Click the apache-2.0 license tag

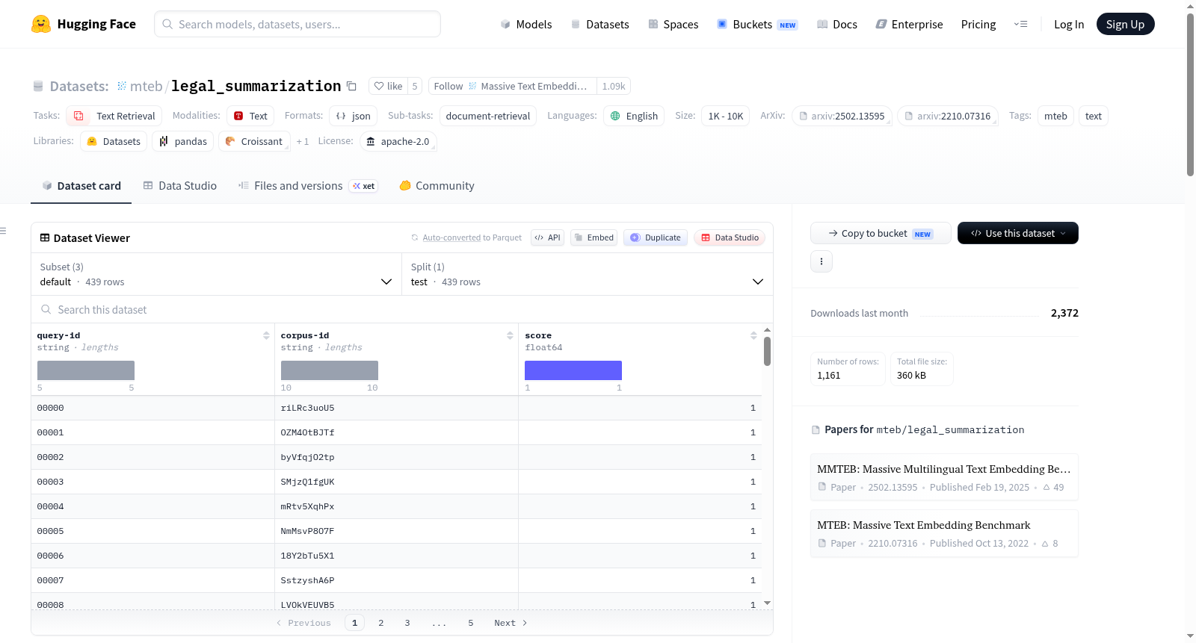coord(398,141)
